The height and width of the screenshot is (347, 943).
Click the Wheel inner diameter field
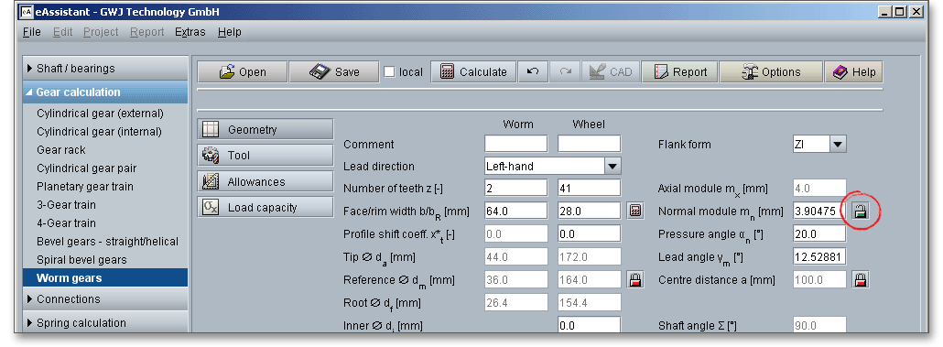[589, 325]
